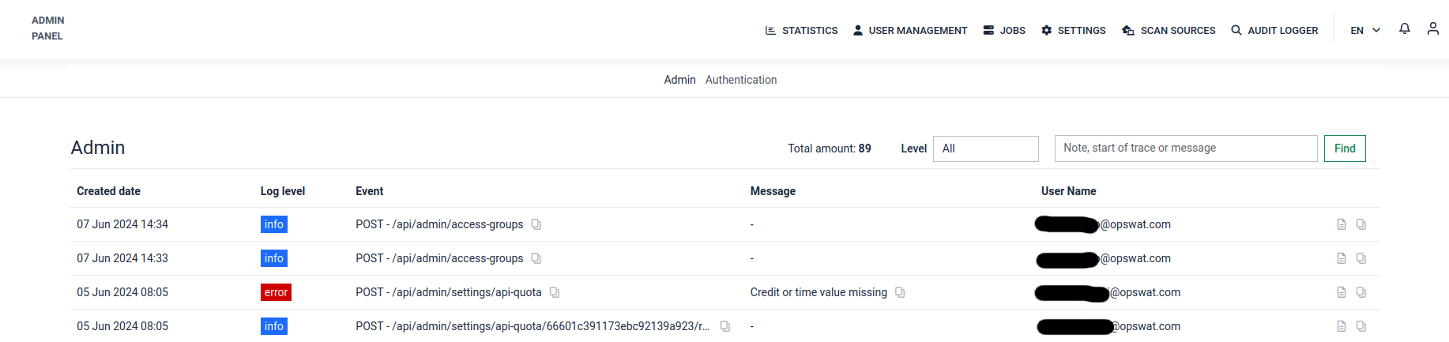Select the Admin tab

pyautogui.click(x=679, y=80)
